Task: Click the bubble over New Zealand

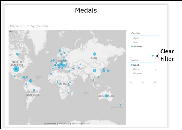Action: pos(120,105)
